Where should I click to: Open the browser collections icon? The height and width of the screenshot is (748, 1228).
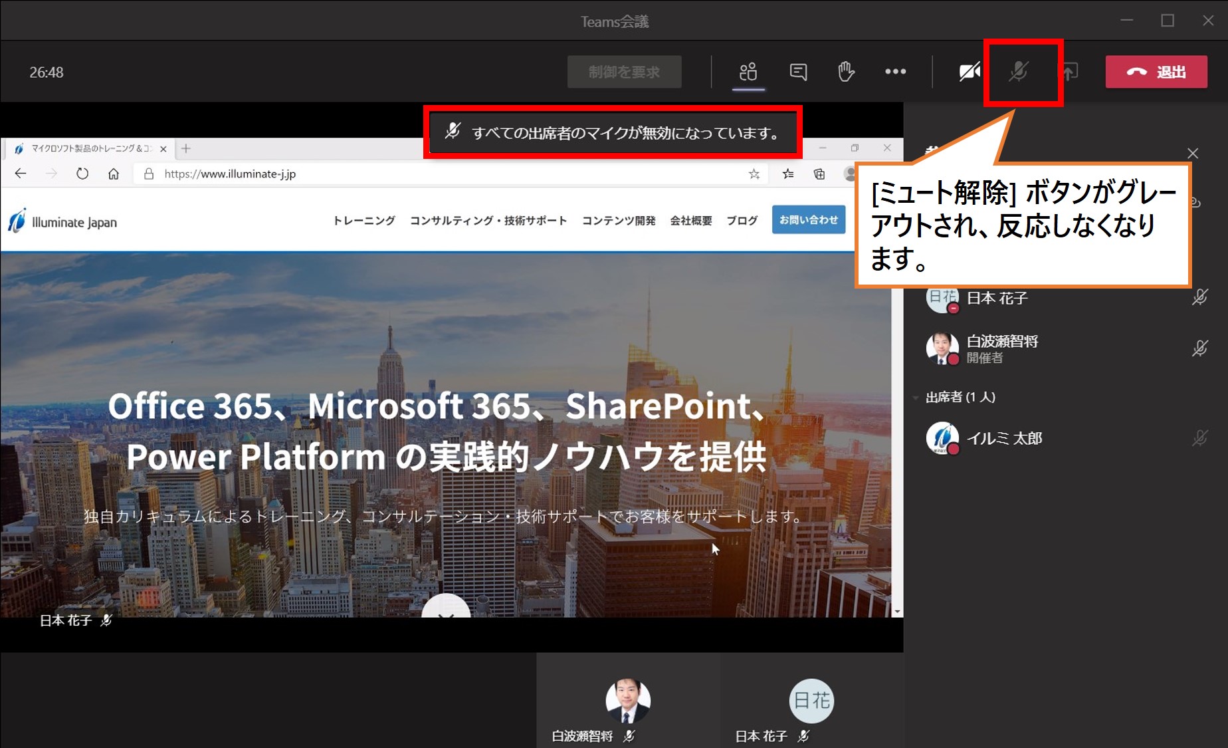(x=819, y=174)
